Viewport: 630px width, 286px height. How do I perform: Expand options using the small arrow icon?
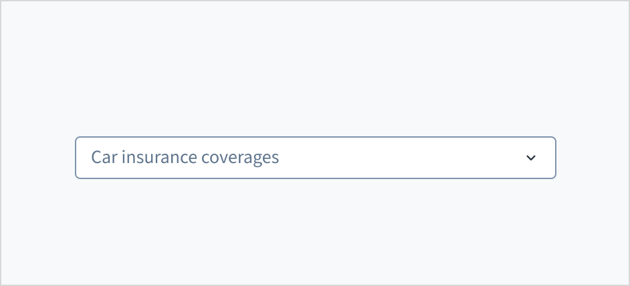pyautogui.click(x=531, y=158)
